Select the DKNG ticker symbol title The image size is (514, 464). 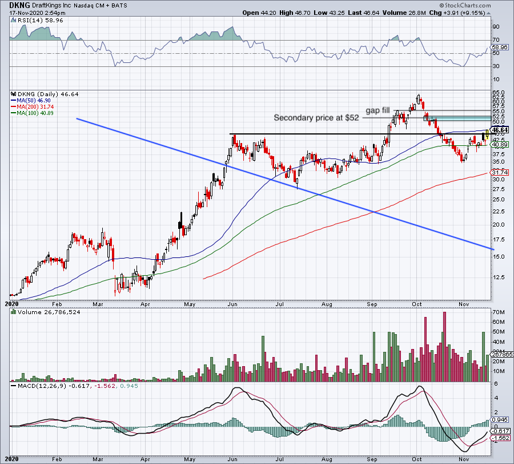pos(19,5)
